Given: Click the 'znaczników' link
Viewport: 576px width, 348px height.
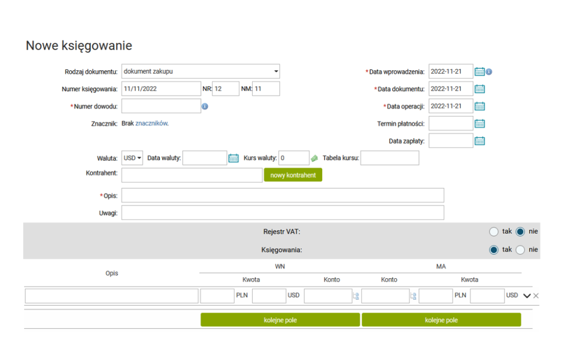Looking at the screenshot, I should pos(151,123).
